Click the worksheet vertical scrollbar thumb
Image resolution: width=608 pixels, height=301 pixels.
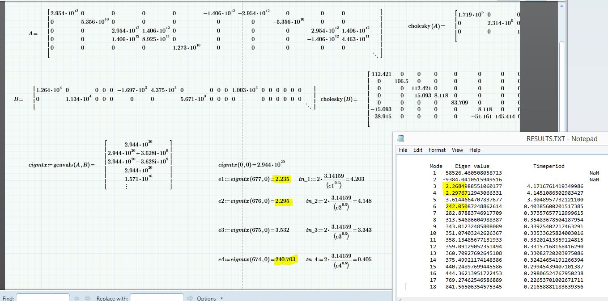[562, 85]
